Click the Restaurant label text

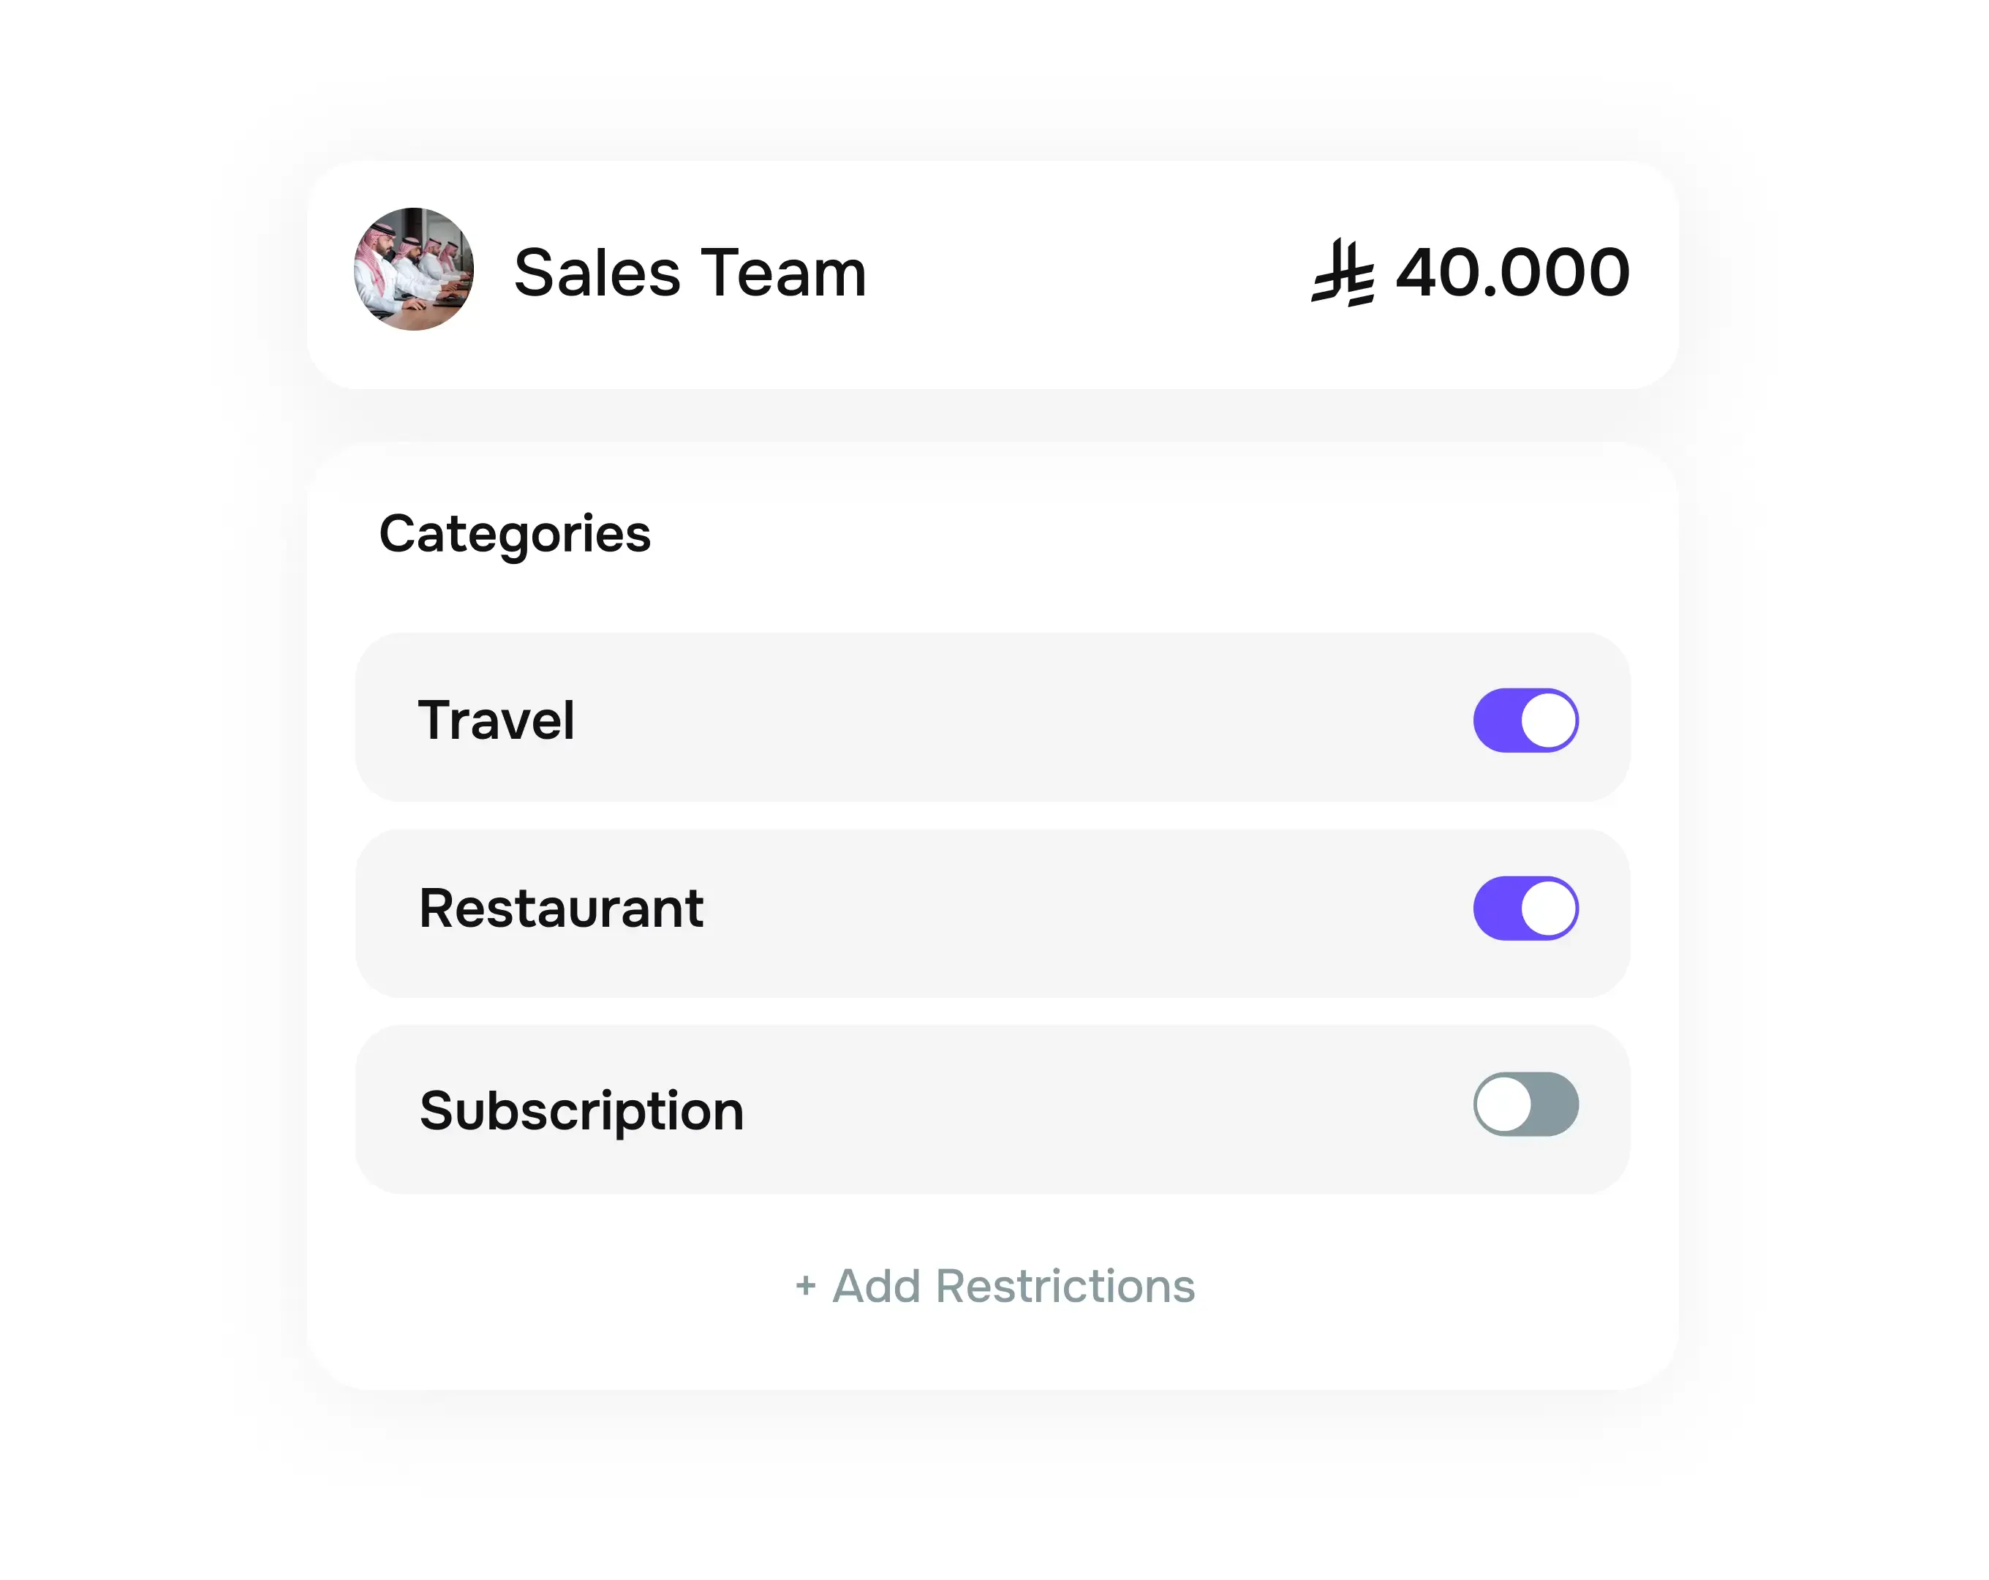pos(561,908)
